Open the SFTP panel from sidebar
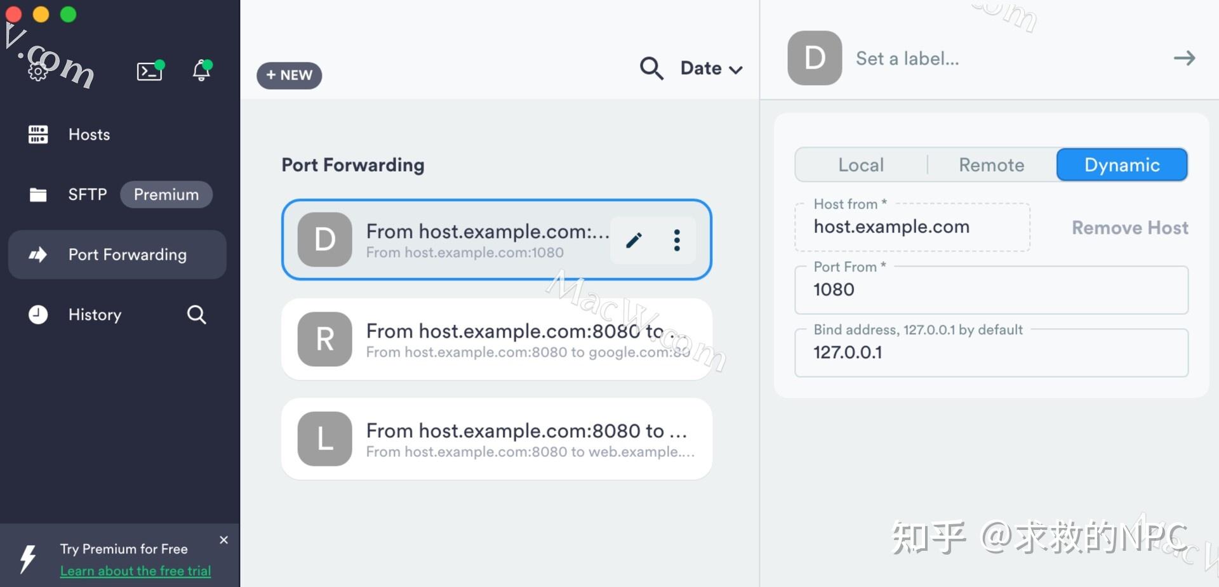1219x587 pixels. pos(87,194)
